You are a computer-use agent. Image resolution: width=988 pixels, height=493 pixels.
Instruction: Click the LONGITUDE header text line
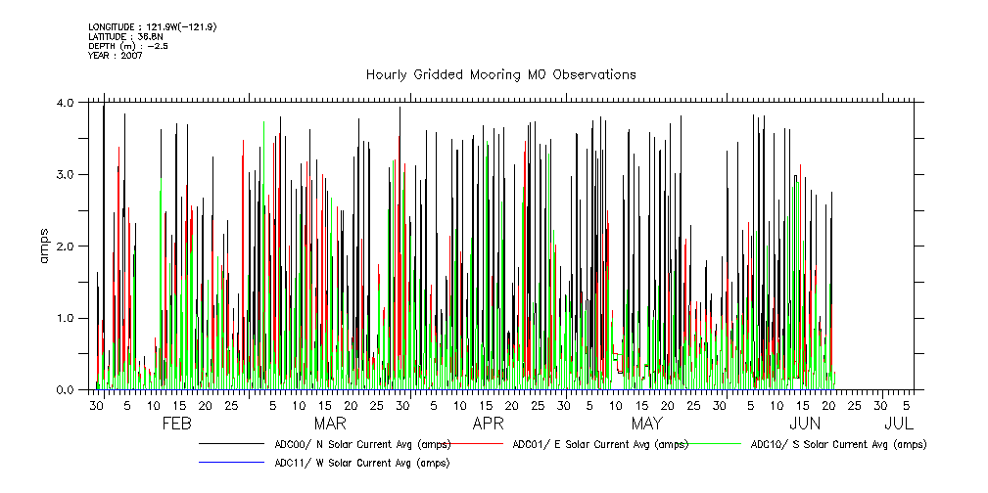(152, 26)
